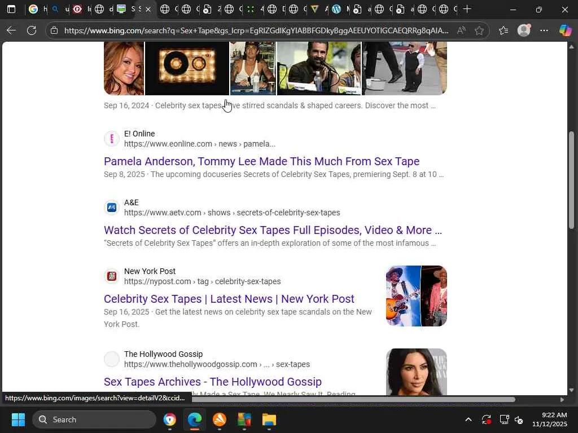The height and width of the screenshot is (433, 578).
Task: Open the browser profile avatar
Action: (x=524, y=30)
